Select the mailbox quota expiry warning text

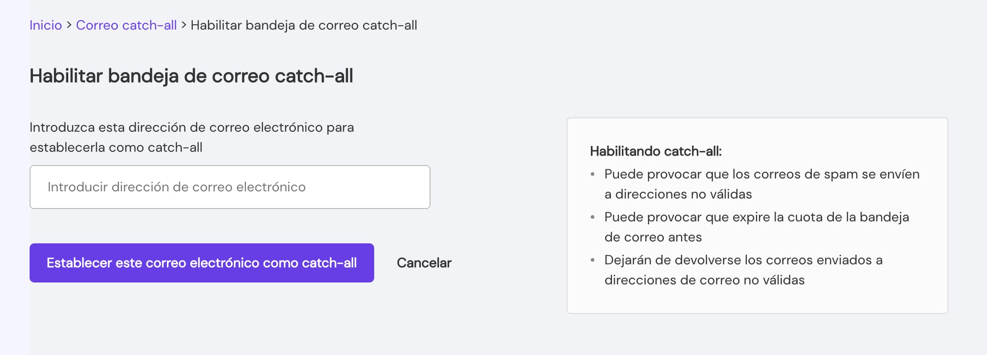756,217
